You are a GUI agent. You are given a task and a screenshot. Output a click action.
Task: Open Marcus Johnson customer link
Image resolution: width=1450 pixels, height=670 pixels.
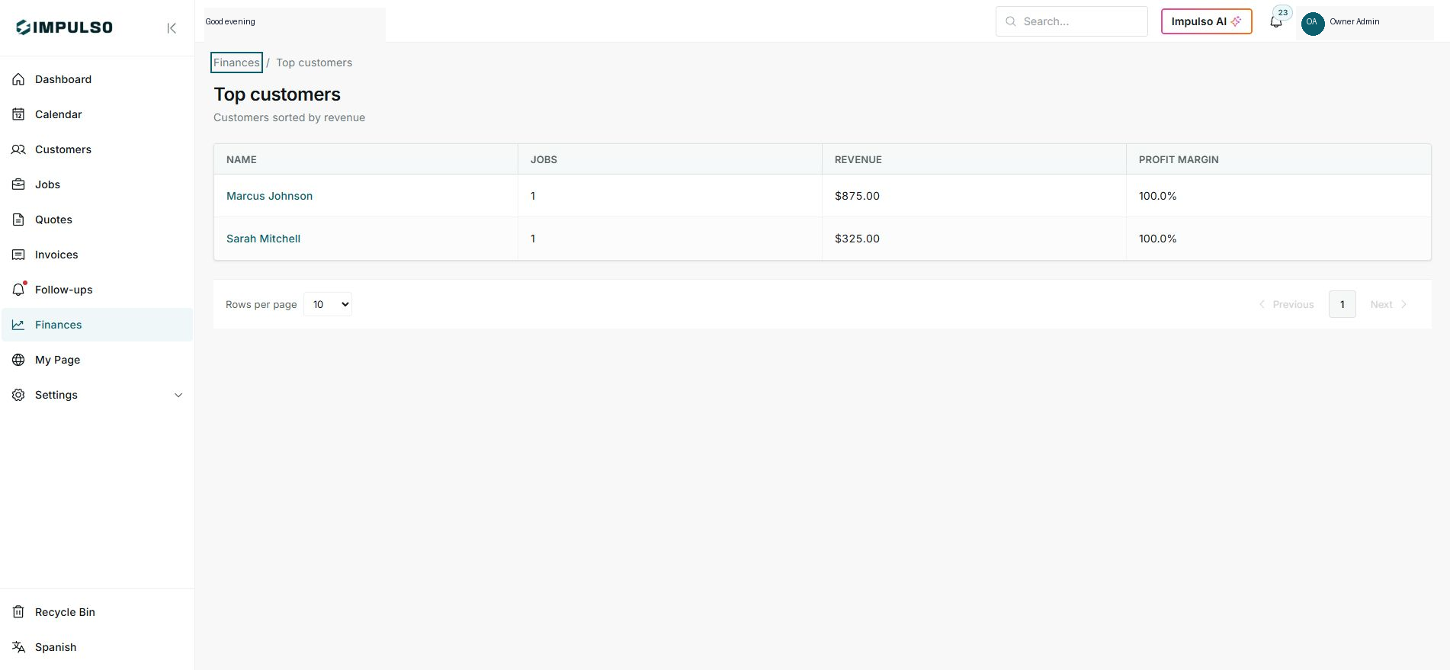[269, 196]
